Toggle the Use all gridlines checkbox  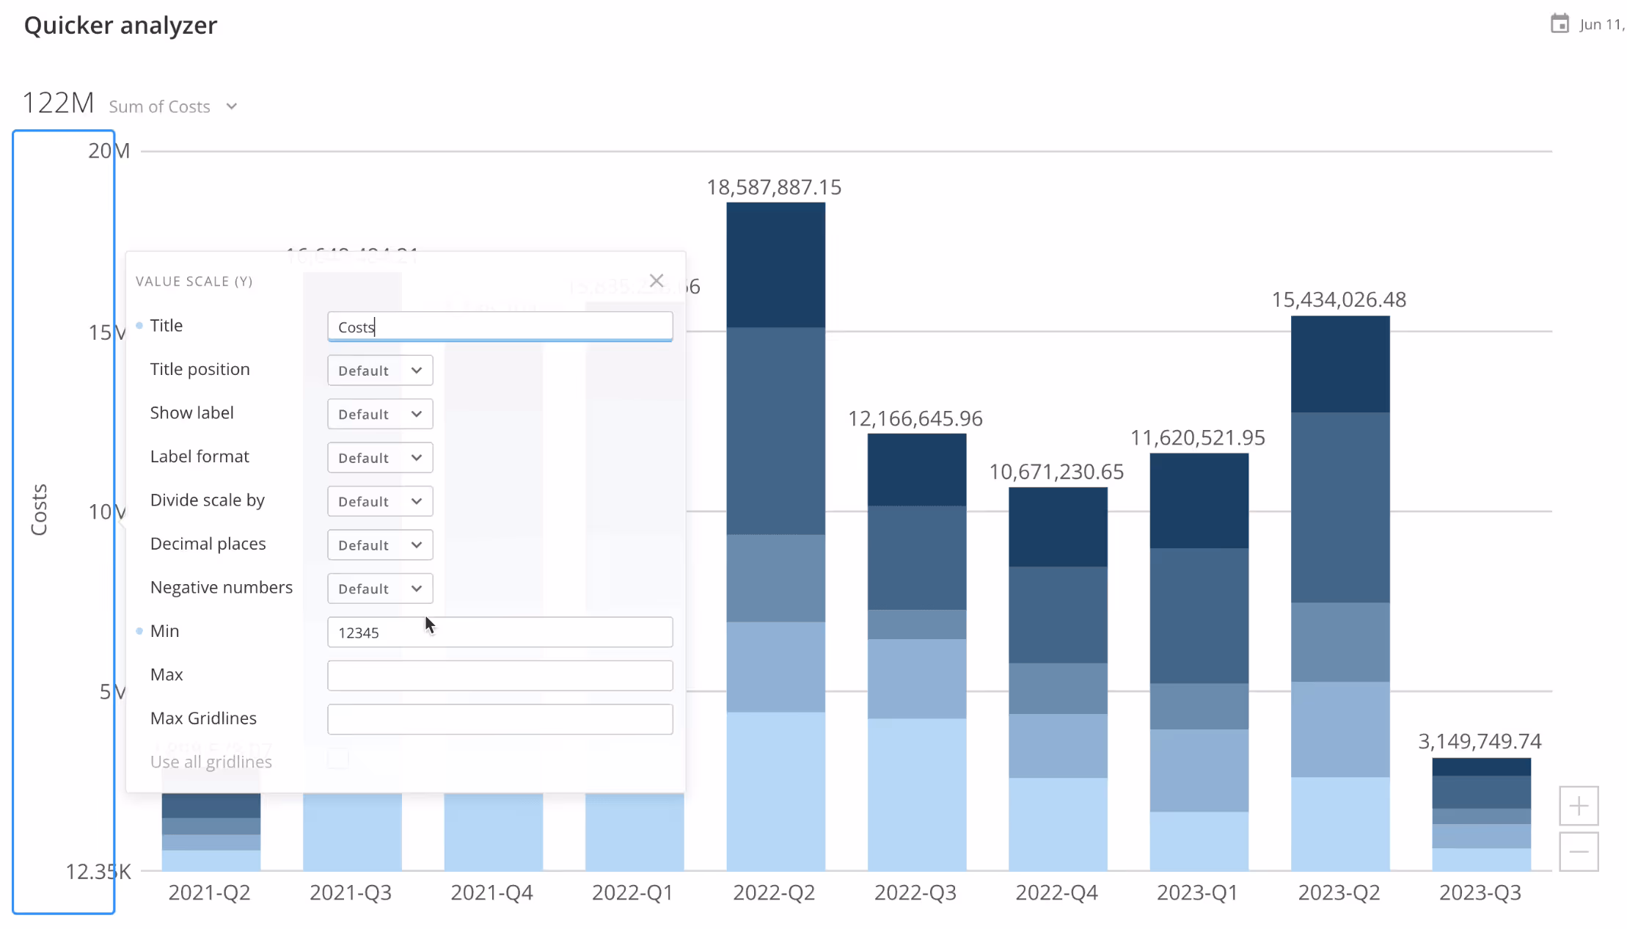(338, 759)
